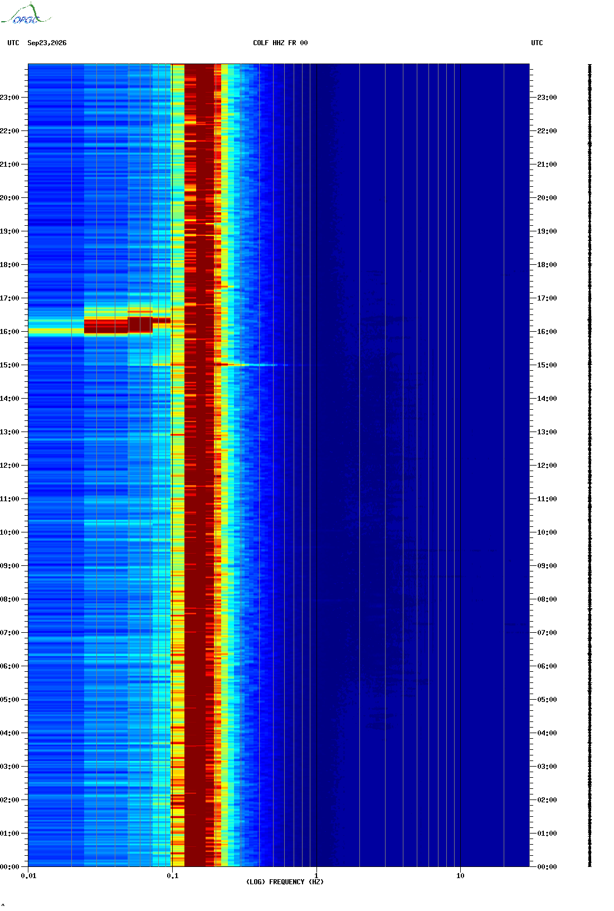Viewport: 614px width, 911px height.
Task: Click the 0.1 frequency axis label
Action: (173, 876)
